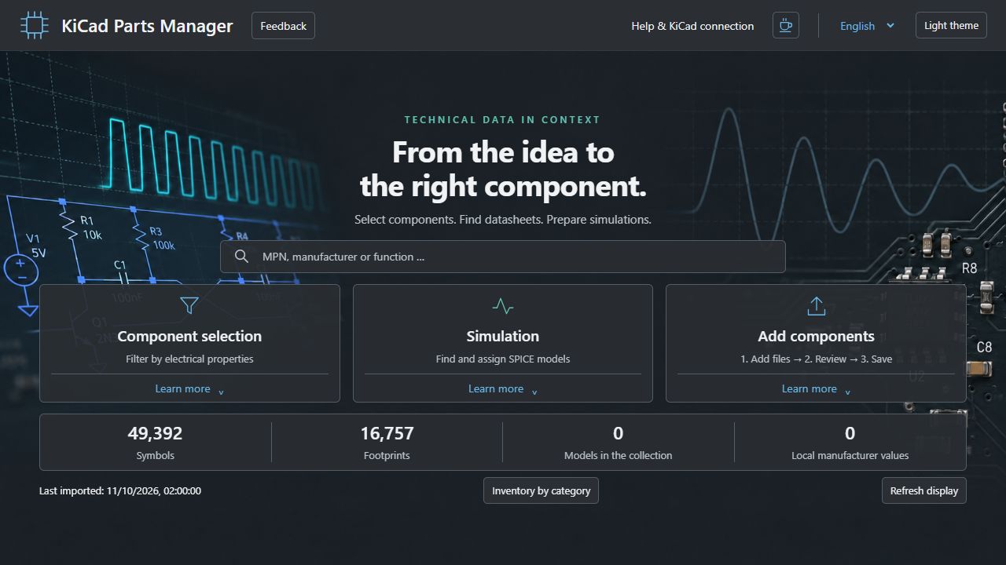Screen dimensions: 1006x565
Task: Click 'Filter by electrical properties' text
Action: click(189, 359)
